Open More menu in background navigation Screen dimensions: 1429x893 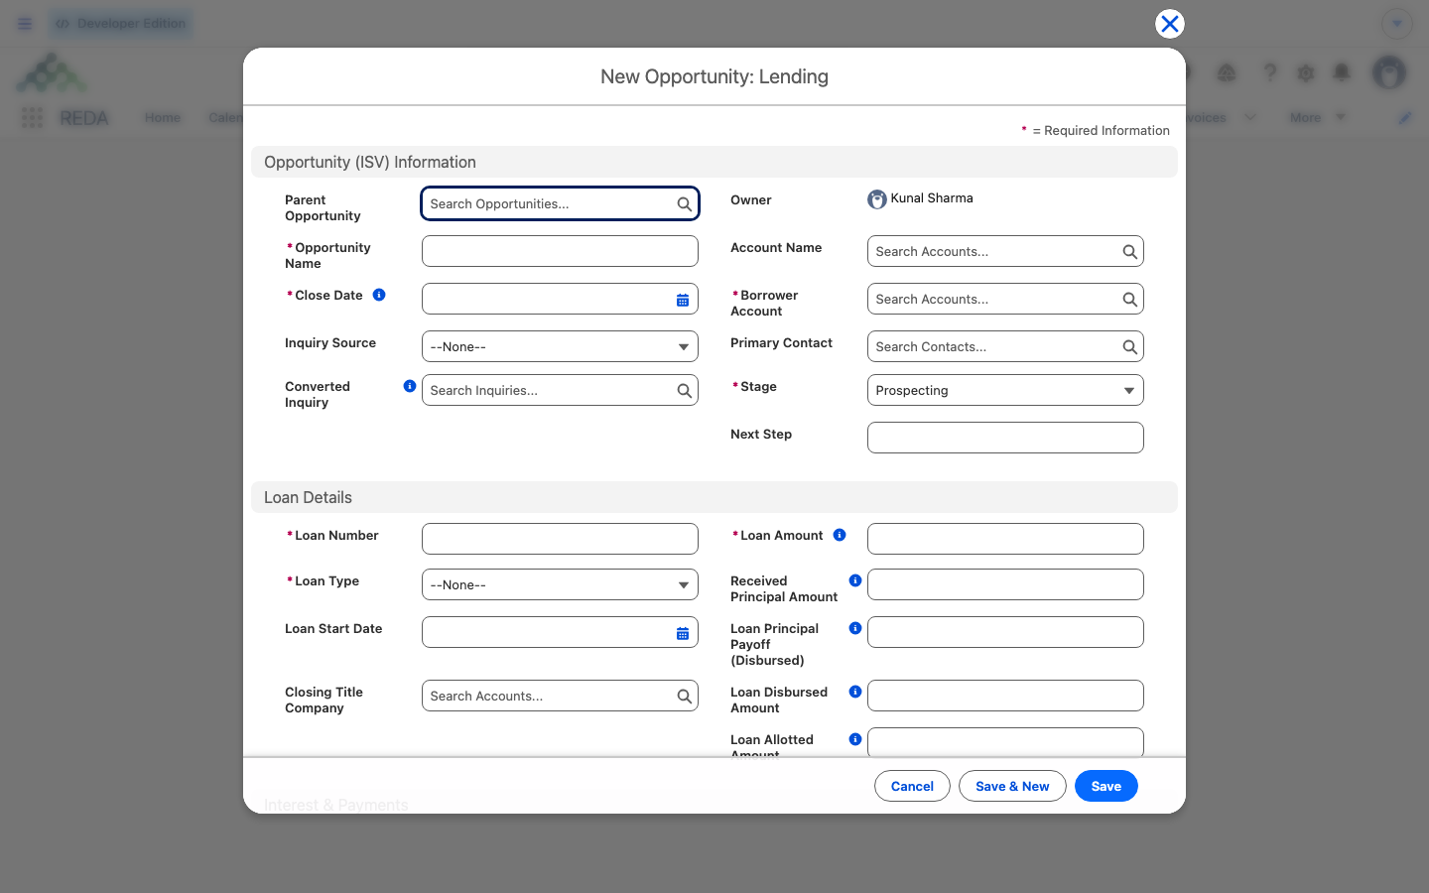1318,117
